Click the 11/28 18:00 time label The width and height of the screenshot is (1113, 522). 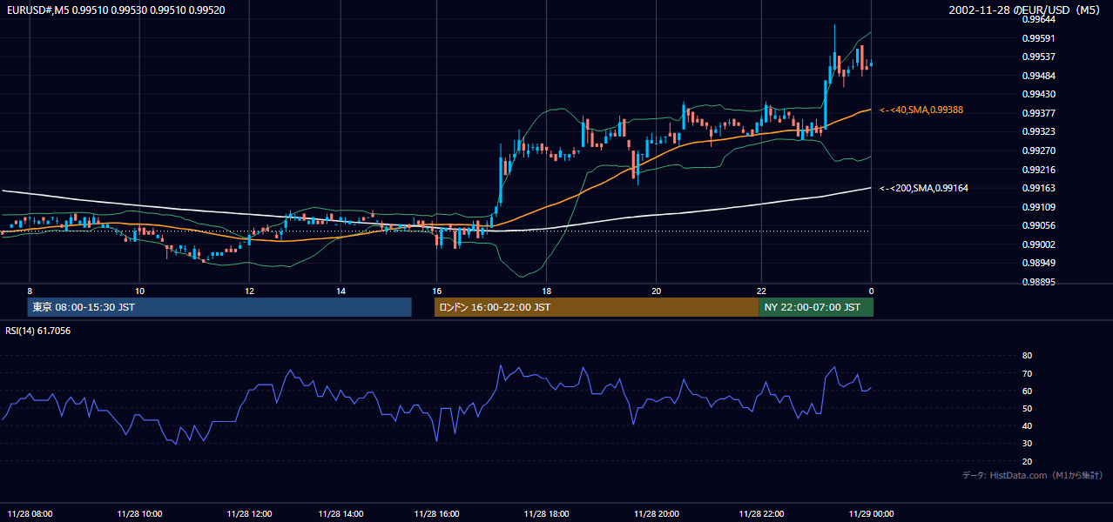pos(546,514)
